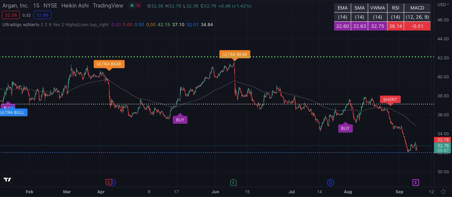
Task: Click the purple E earnings marker in September
Action: (x=416, y=182)
